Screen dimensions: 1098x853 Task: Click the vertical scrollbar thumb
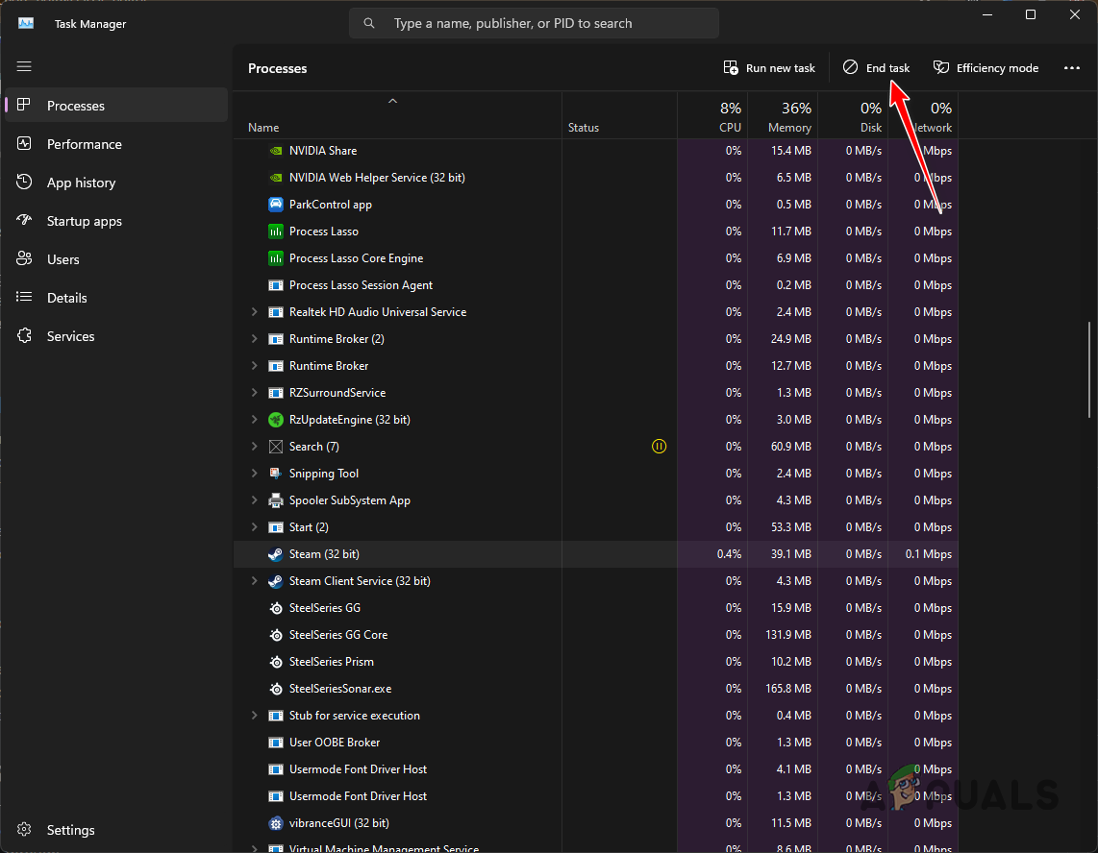pos(1088,370)
